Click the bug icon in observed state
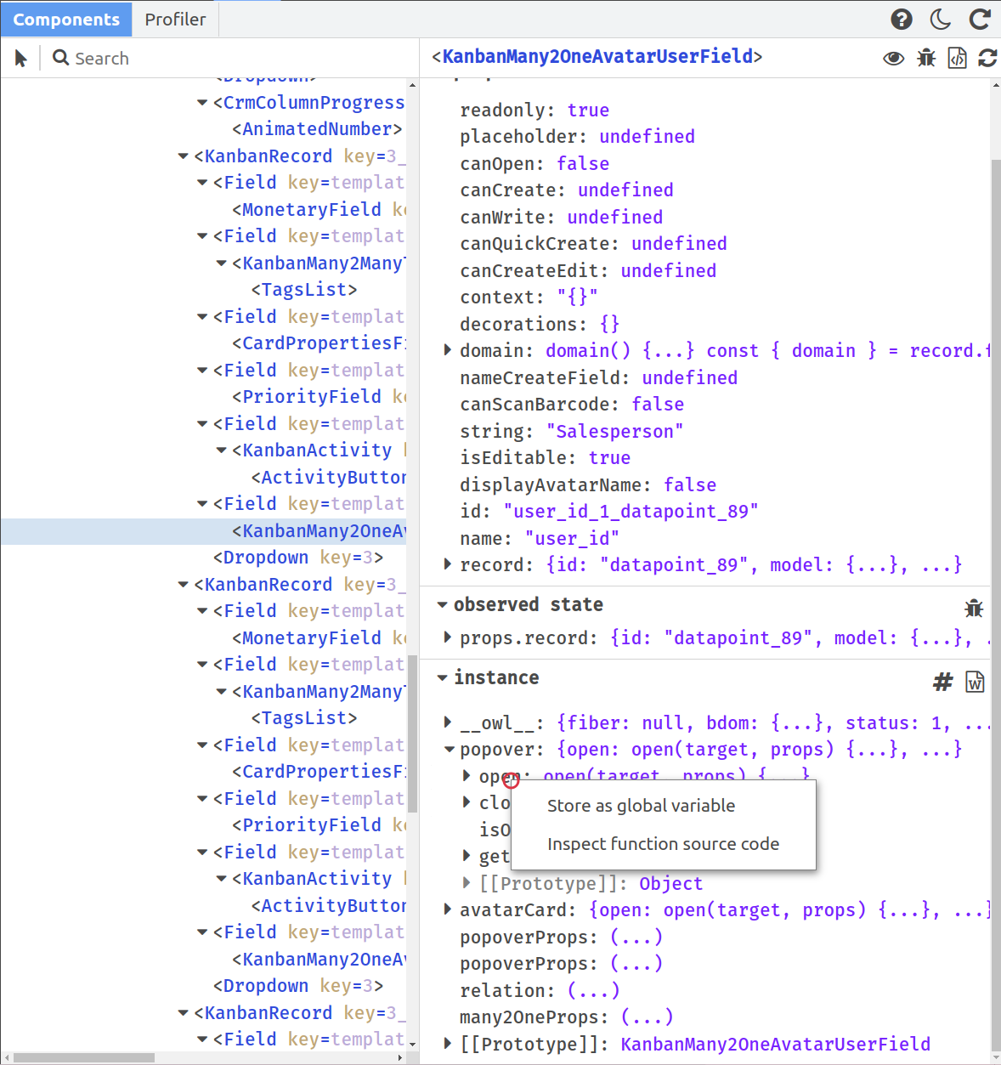 point(974,608)
